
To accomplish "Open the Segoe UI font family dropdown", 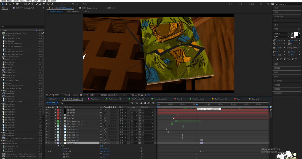I will (x=281, y=33).
